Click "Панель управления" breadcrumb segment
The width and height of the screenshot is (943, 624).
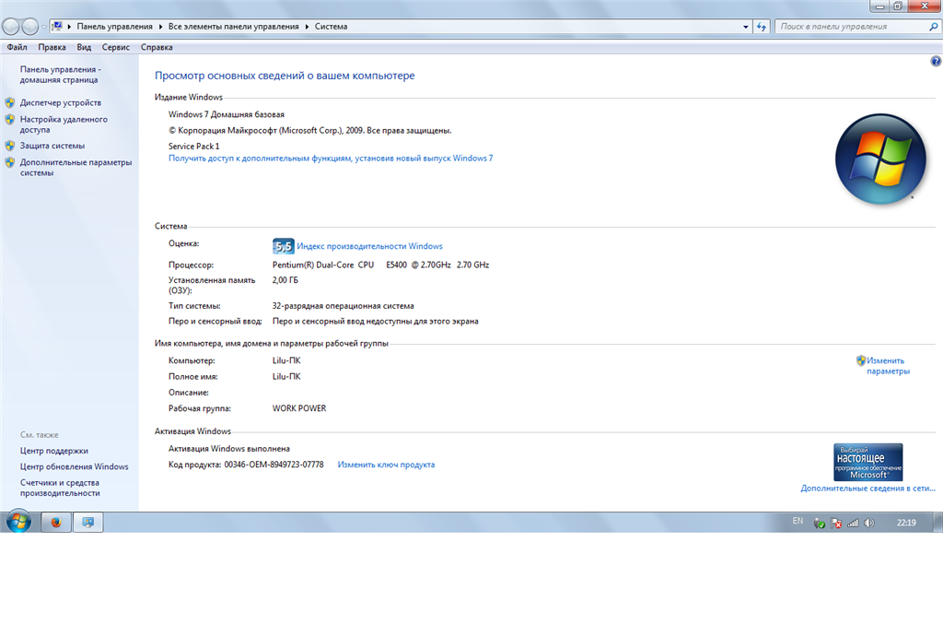point(114,27)
